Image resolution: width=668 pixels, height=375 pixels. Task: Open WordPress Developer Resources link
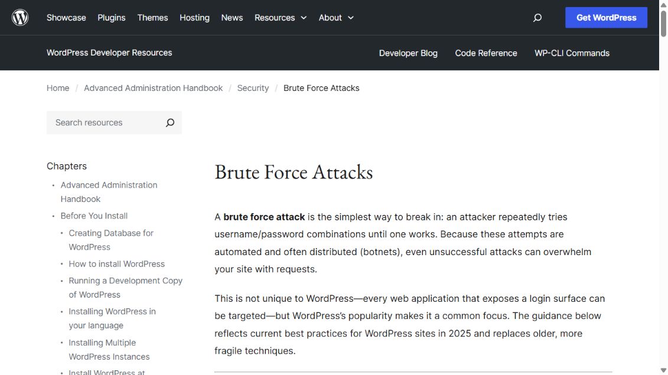[x=109, y=53]
